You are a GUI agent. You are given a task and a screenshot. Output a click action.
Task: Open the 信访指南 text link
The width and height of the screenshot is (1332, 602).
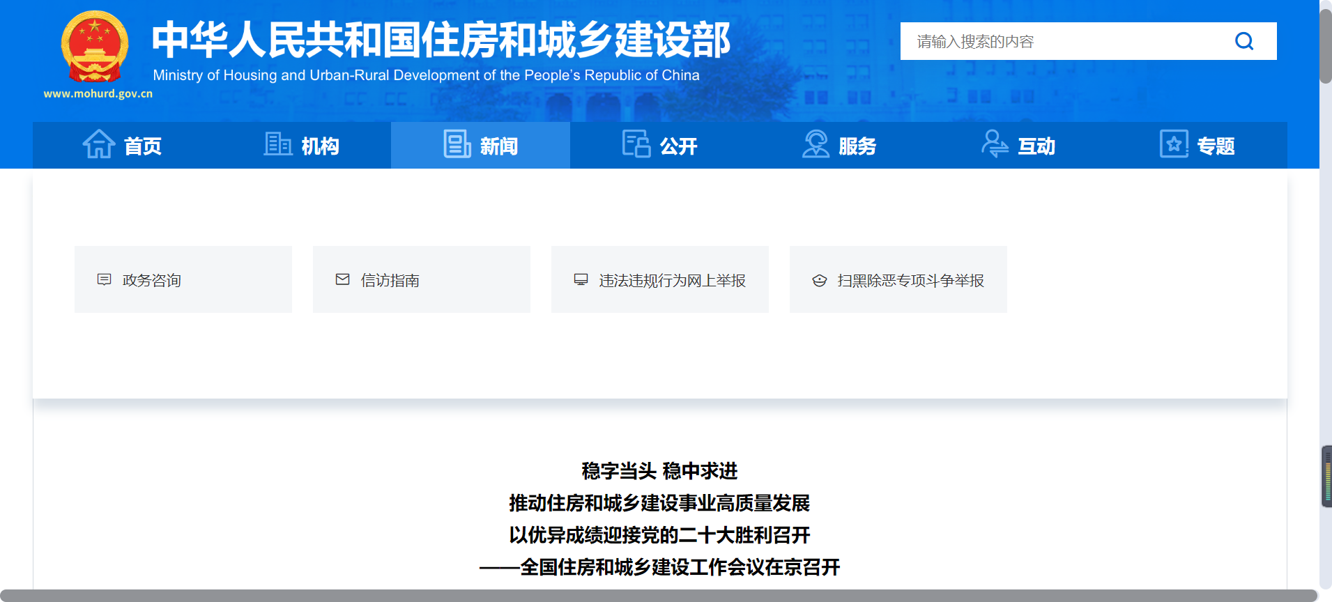tap(390, 280)
